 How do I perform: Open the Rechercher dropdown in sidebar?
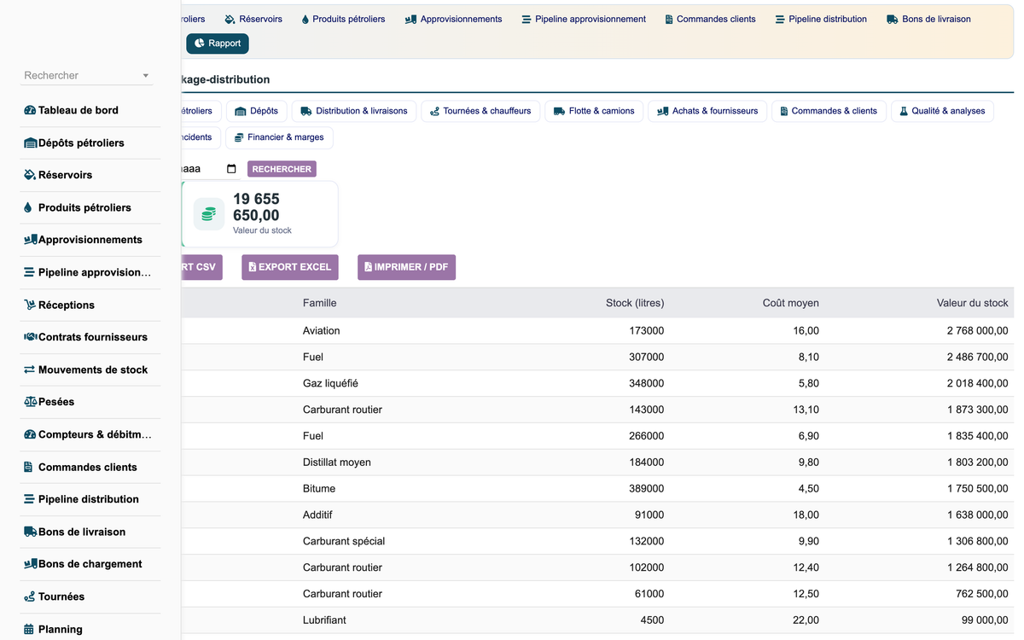point(86,75)
